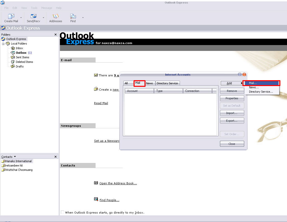Close the Contacts pane
Screen dimensions: 287x222
(56, 157)
